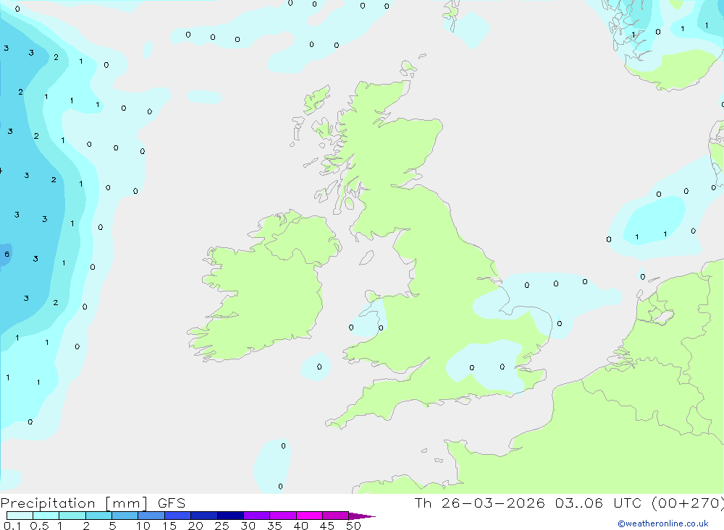Click the '(00+270)' forecast offset text

(x=688, y=503)
